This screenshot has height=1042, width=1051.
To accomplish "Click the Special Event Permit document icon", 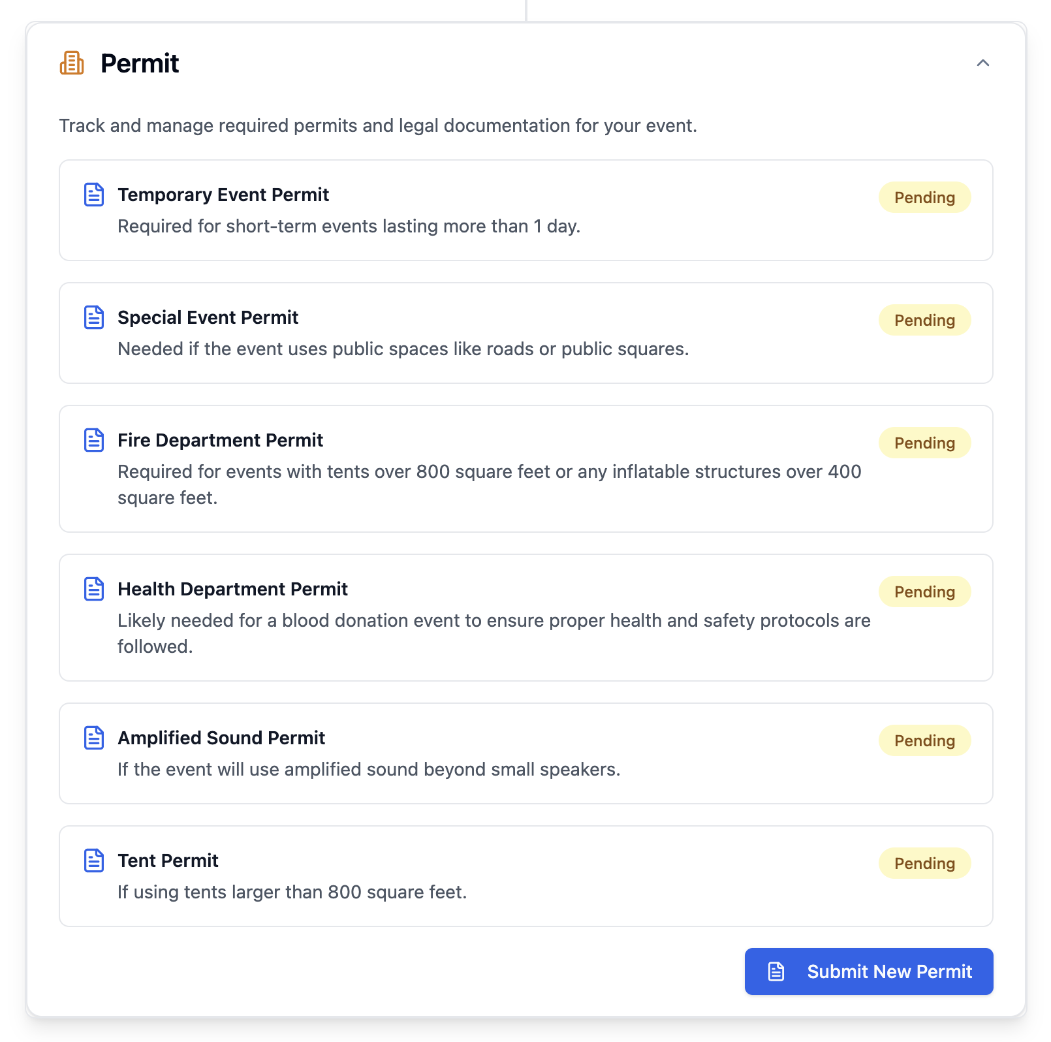I will (94, 317).
